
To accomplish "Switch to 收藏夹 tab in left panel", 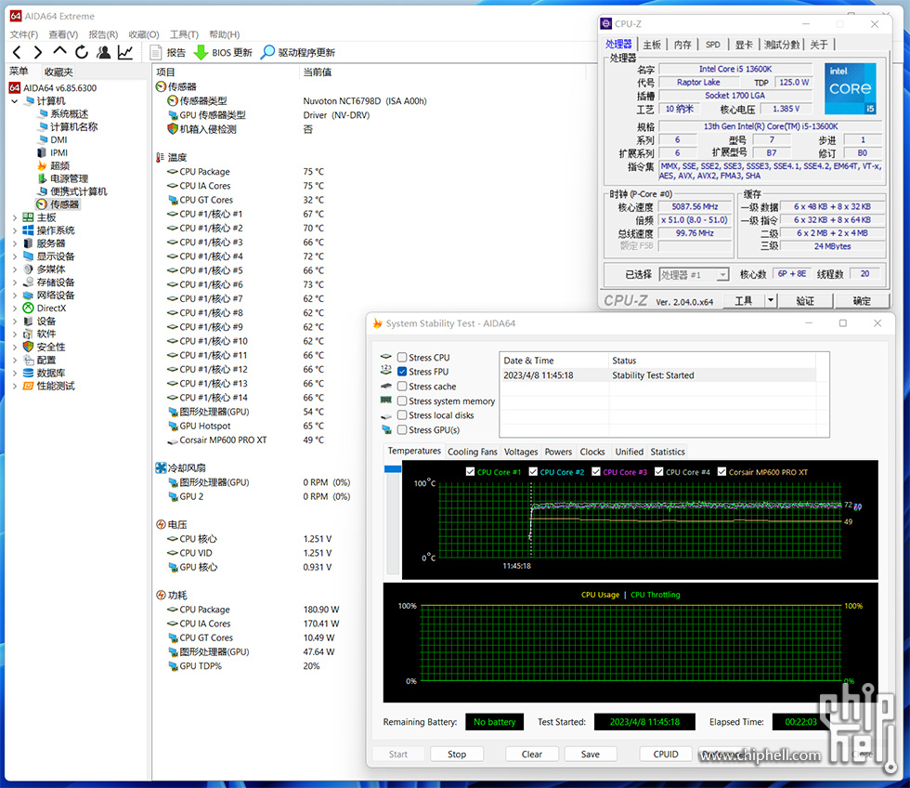I will click(x=58, y=72).
